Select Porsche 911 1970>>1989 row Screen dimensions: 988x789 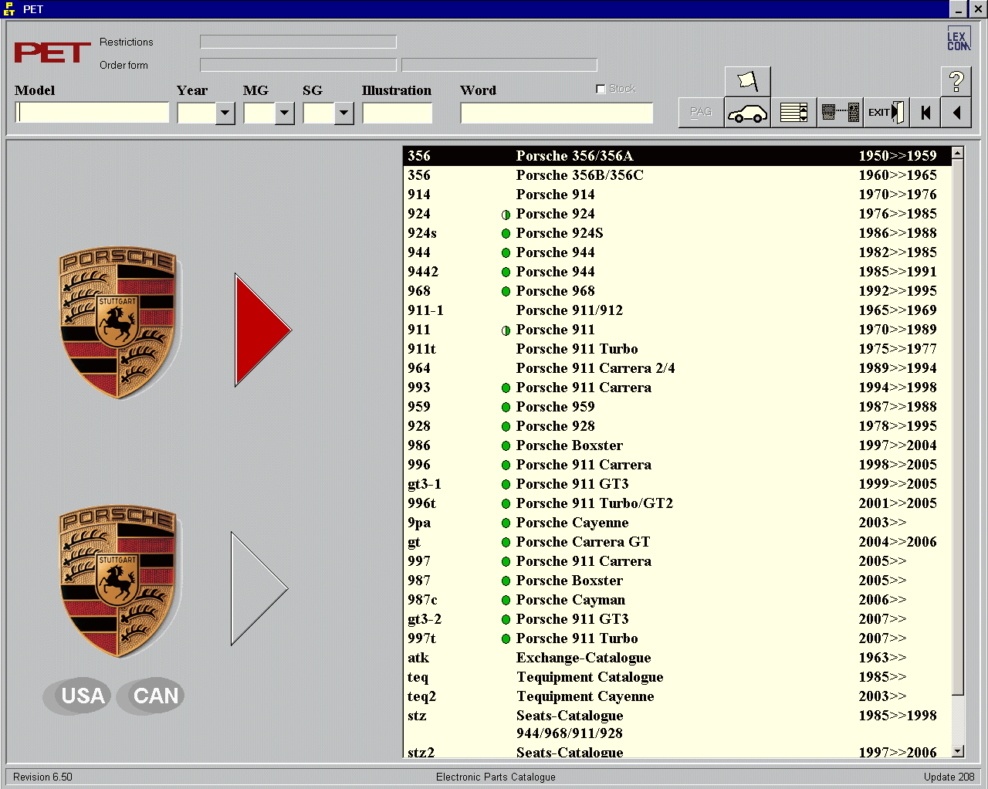coord(677,330)
